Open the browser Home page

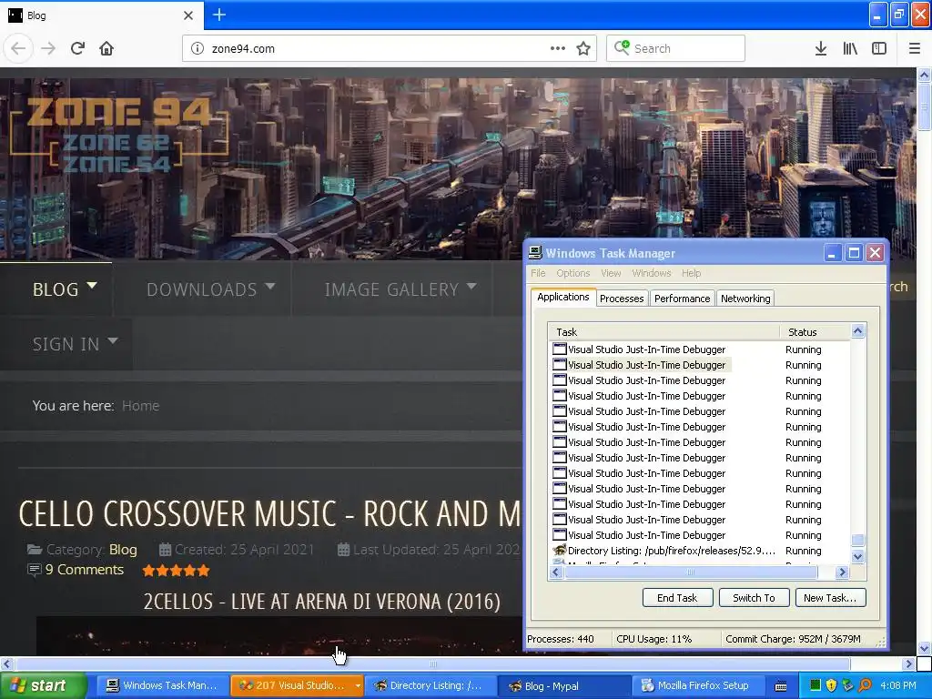(106, 48)
